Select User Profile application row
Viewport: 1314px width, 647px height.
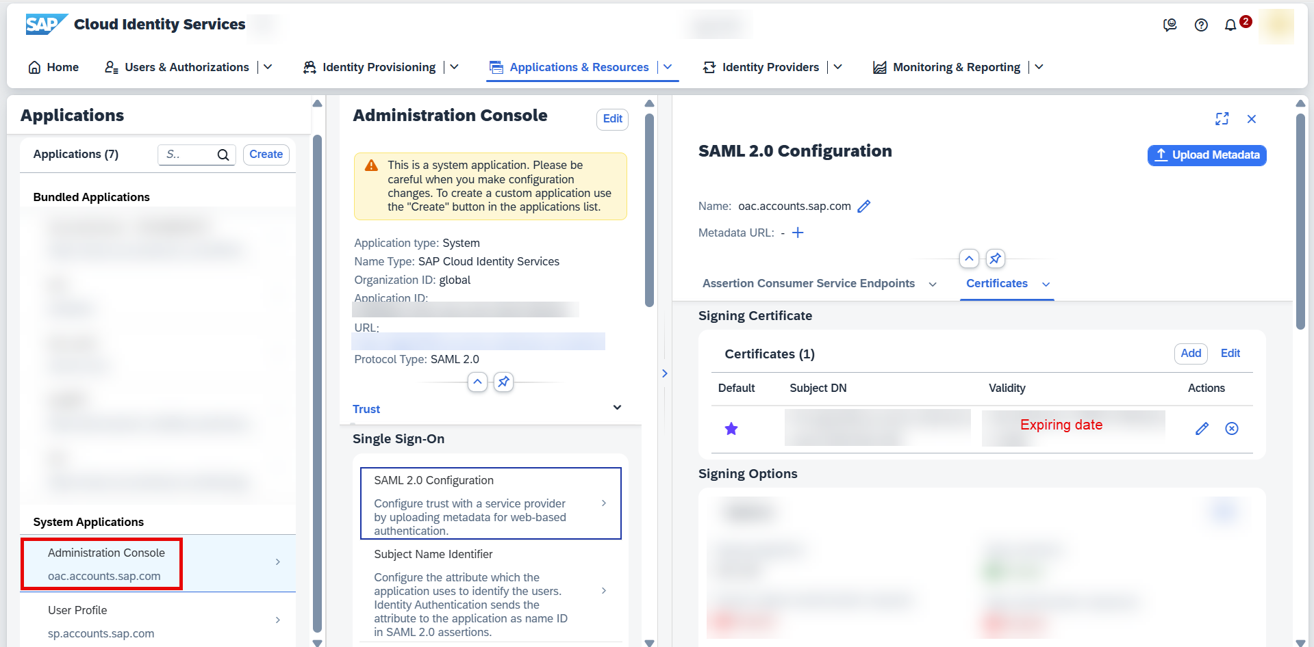click(158, 621)
